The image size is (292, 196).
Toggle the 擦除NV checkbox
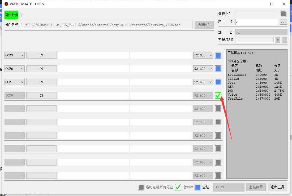click(x=178, y=187)
